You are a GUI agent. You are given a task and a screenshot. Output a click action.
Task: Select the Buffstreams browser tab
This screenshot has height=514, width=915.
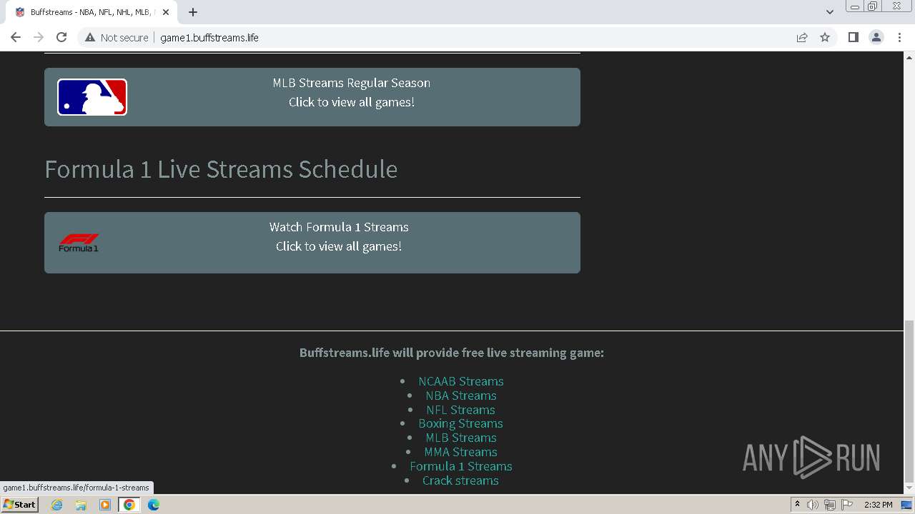(x=91, y=12)
